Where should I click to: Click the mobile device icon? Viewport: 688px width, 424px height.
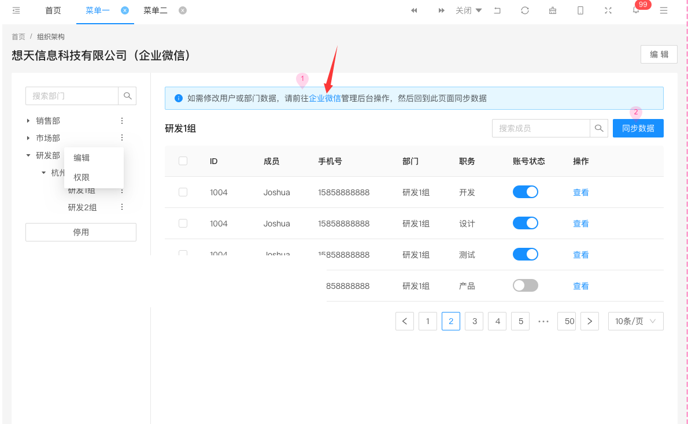pos(580,10)
